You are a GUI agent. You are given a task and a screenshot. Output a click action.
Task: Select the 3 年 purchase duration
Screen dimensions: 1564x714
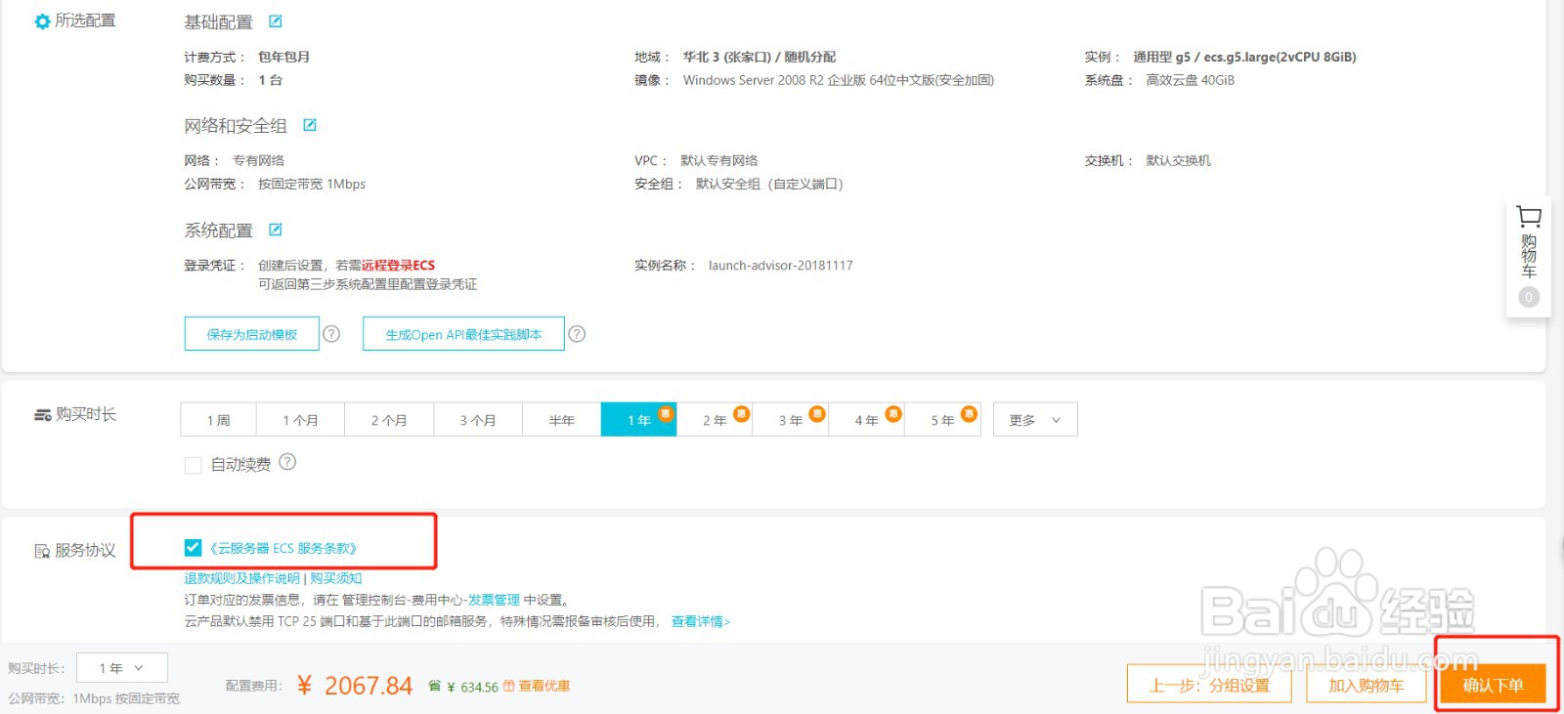791,420
